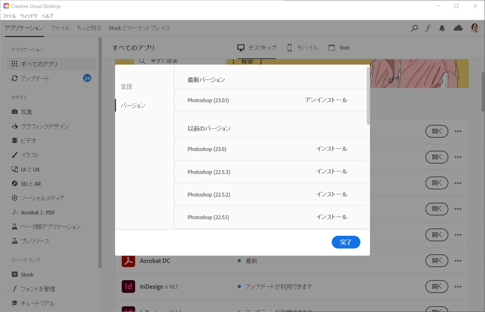485x312 pixels.
Task: Click the refresh icon beside アップデート
Action: coord(14,78)
